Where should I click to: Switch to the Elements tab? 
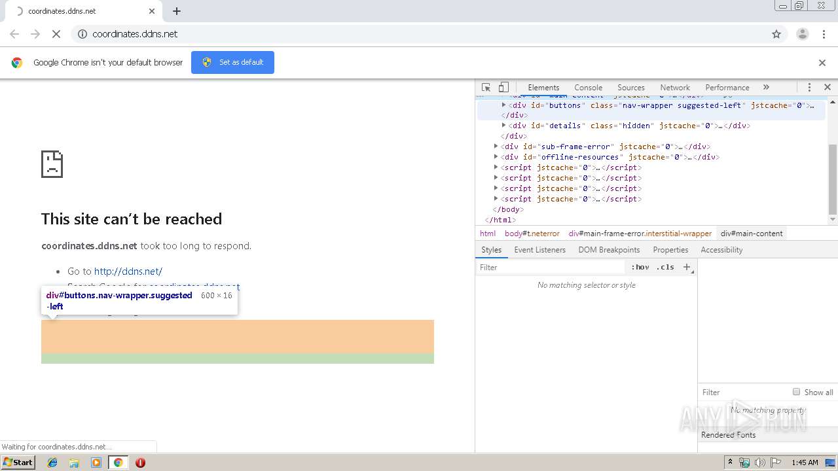[543, 88]
